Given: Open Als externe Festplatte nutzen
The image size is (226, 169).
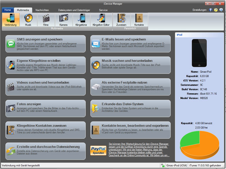Looking at the screenshot, I should 130,87.
